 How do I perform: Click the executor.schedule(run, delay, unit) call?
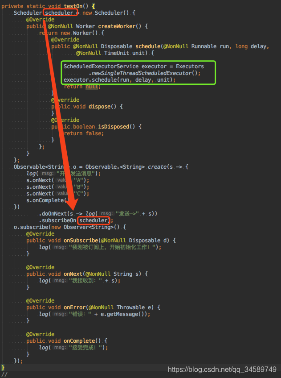point(118,79)
